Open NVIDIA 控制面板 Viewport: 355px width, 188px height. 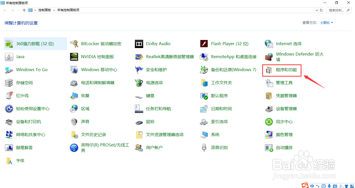pos(97,57)
